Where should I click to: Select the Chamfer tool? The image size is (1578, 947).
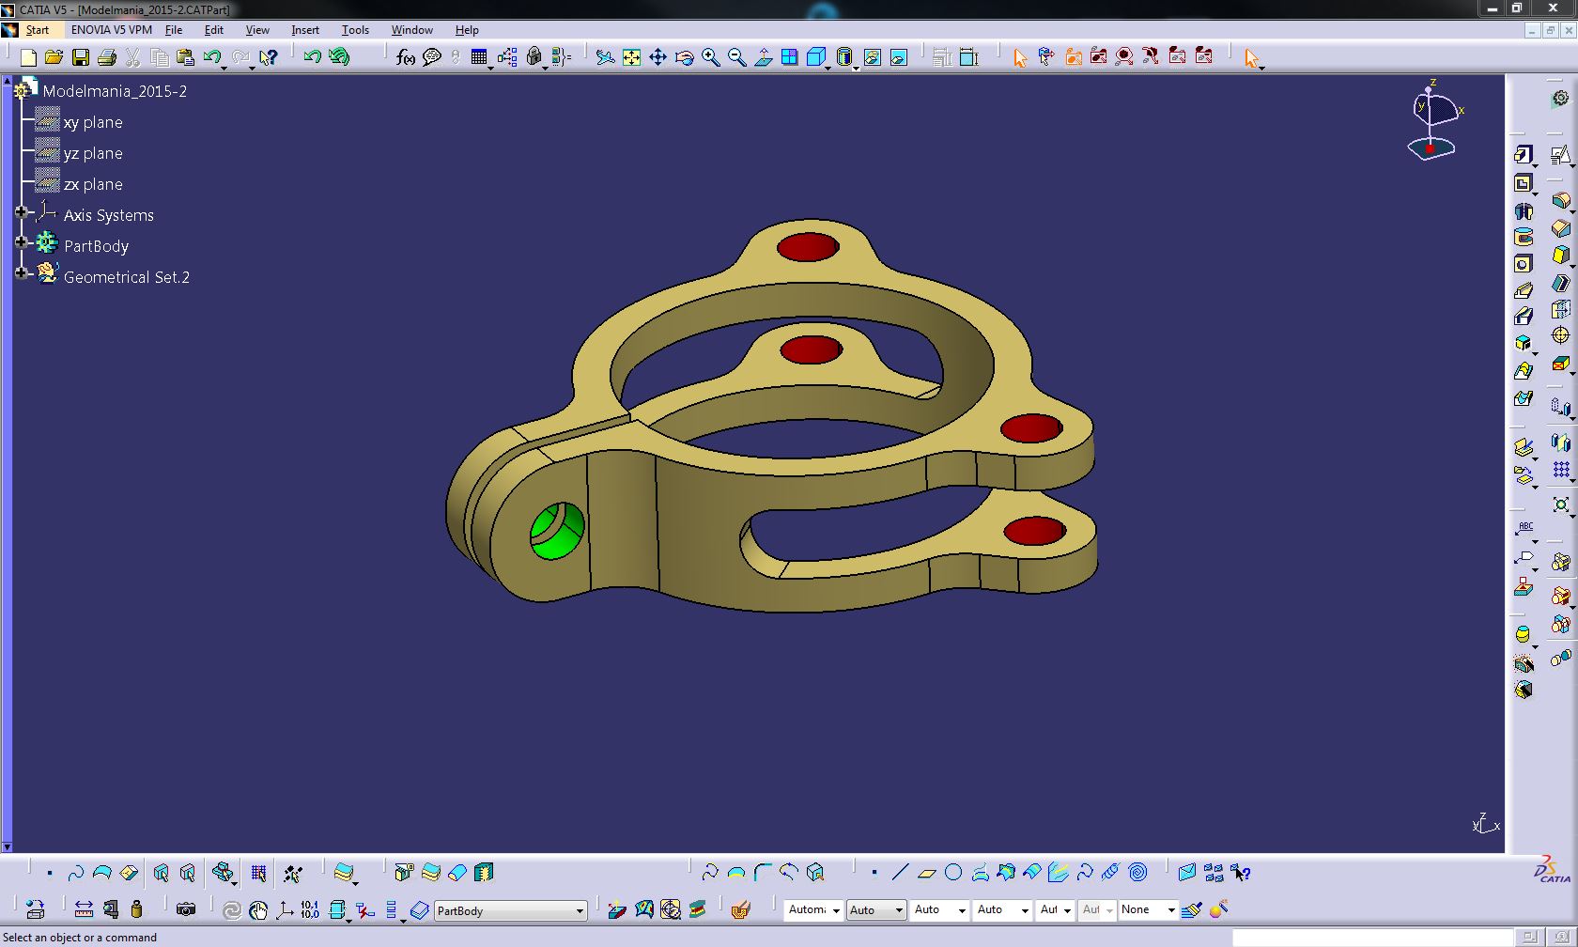1561,227
